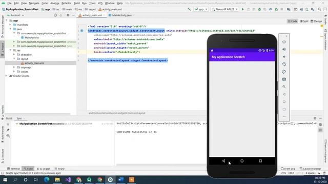Open Build panel settings gear
The width and height of the screenshot is (328, 184).
click(x=315, y=118)
